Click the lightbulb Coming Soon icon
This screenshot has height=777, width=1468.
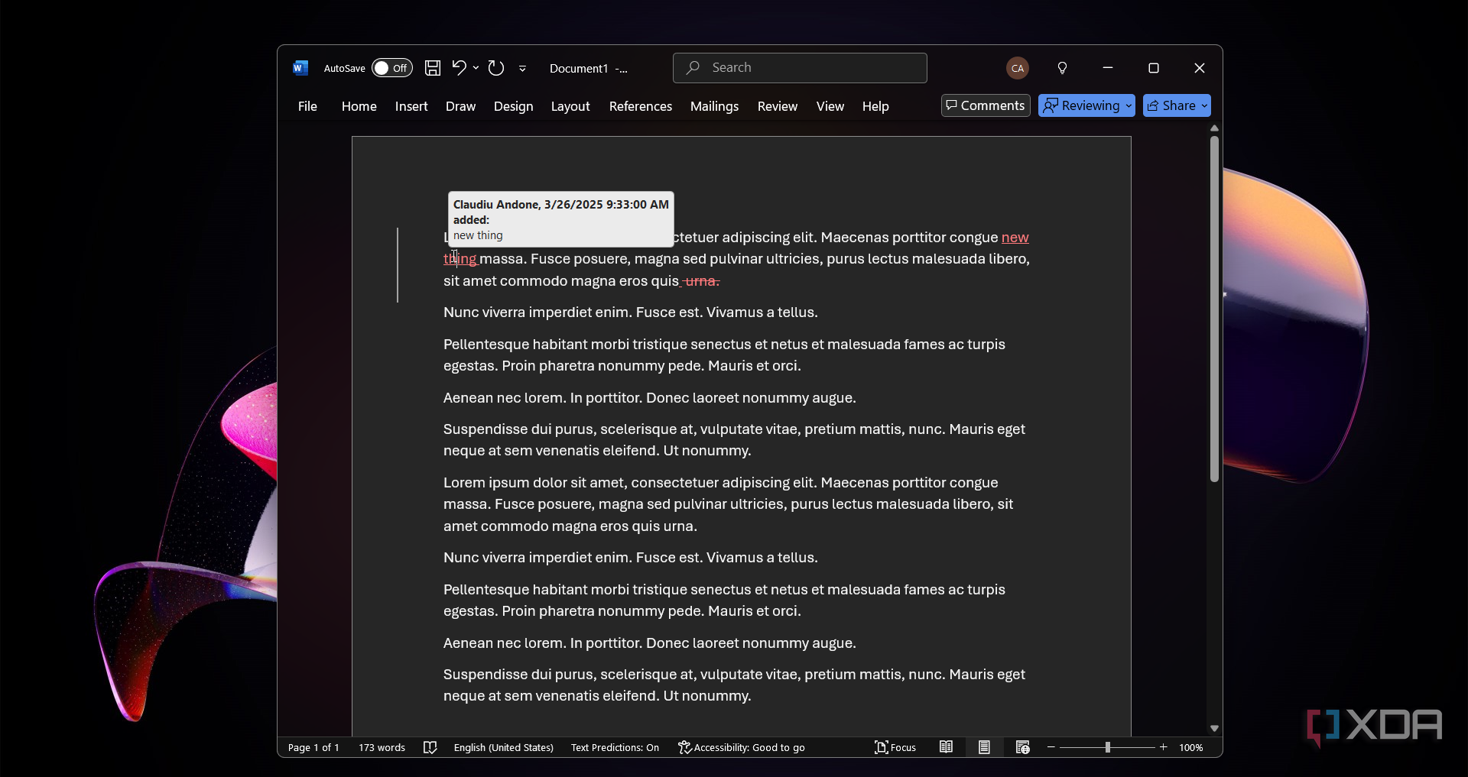pos(1063,68)
